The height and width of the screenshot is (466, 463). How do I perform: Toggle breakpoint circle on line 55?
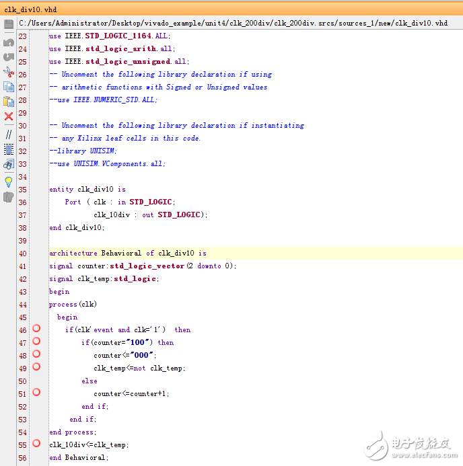36,443
